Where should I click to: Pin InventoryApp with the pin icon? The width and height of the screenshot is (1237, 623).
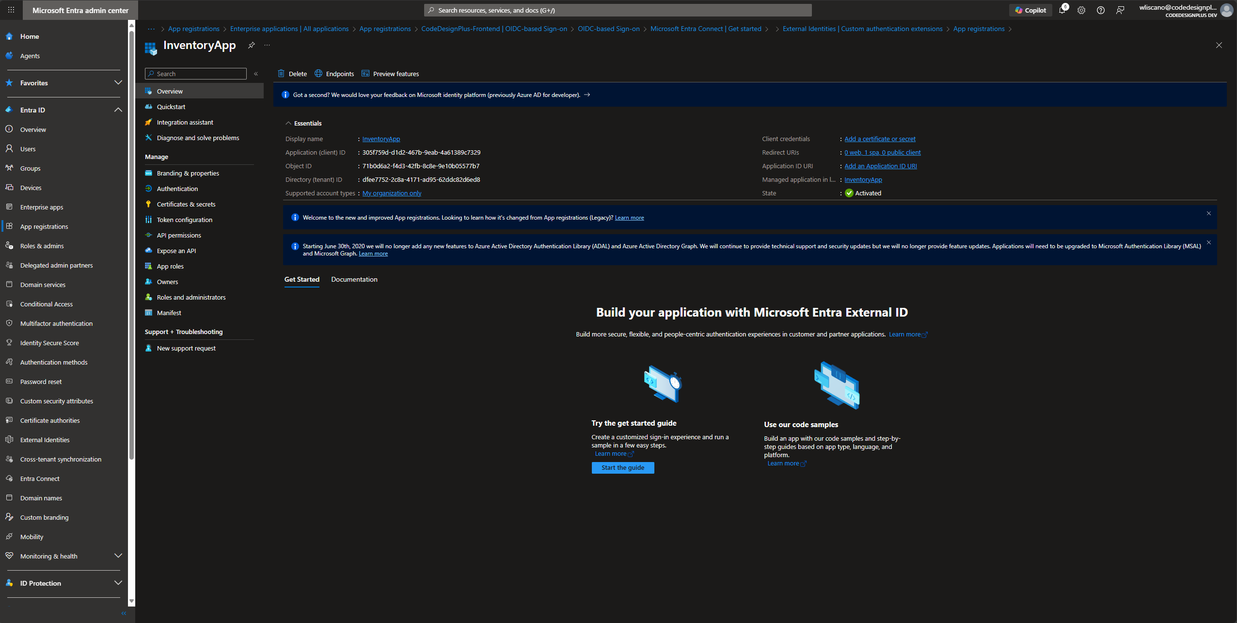[251, 45]
